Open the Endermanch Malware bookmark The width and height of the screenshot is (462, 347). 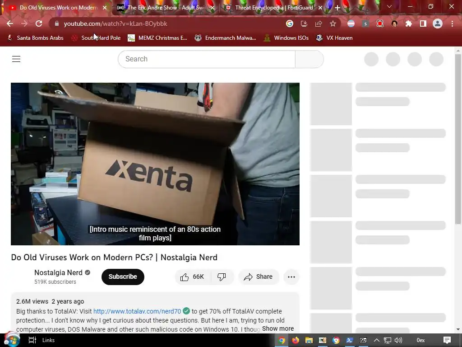225,38
